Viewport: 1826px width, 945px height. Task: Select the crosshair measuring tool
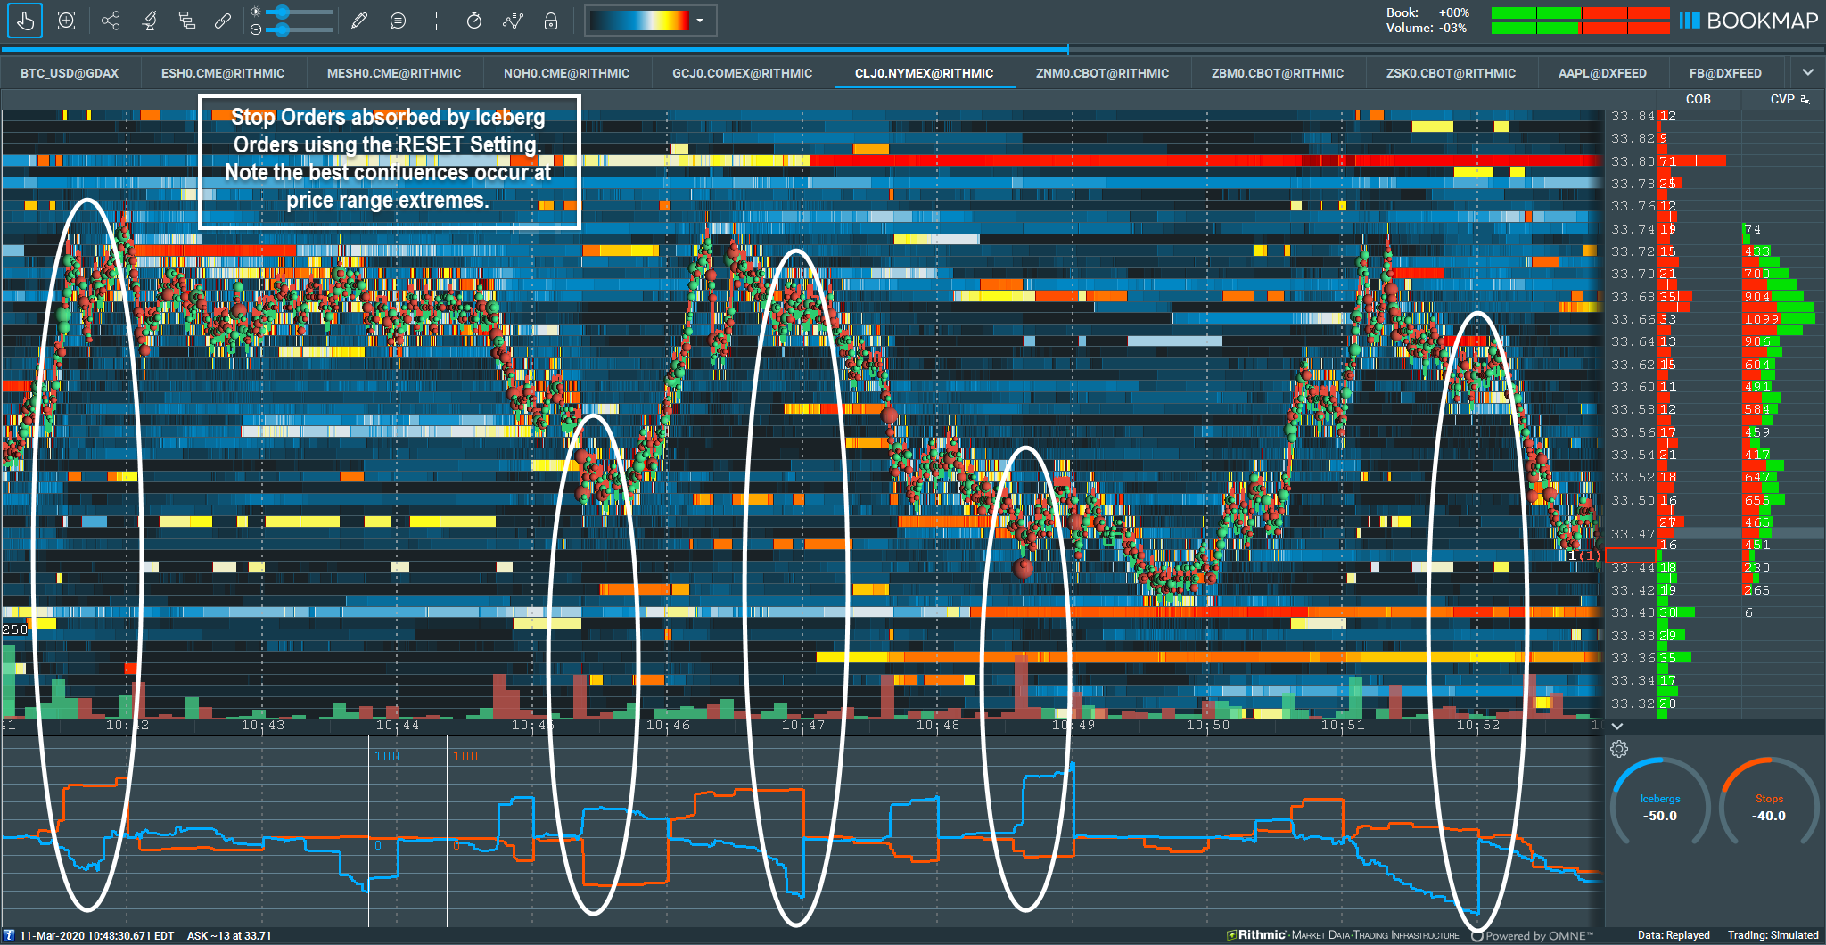[x=436, y=20]
